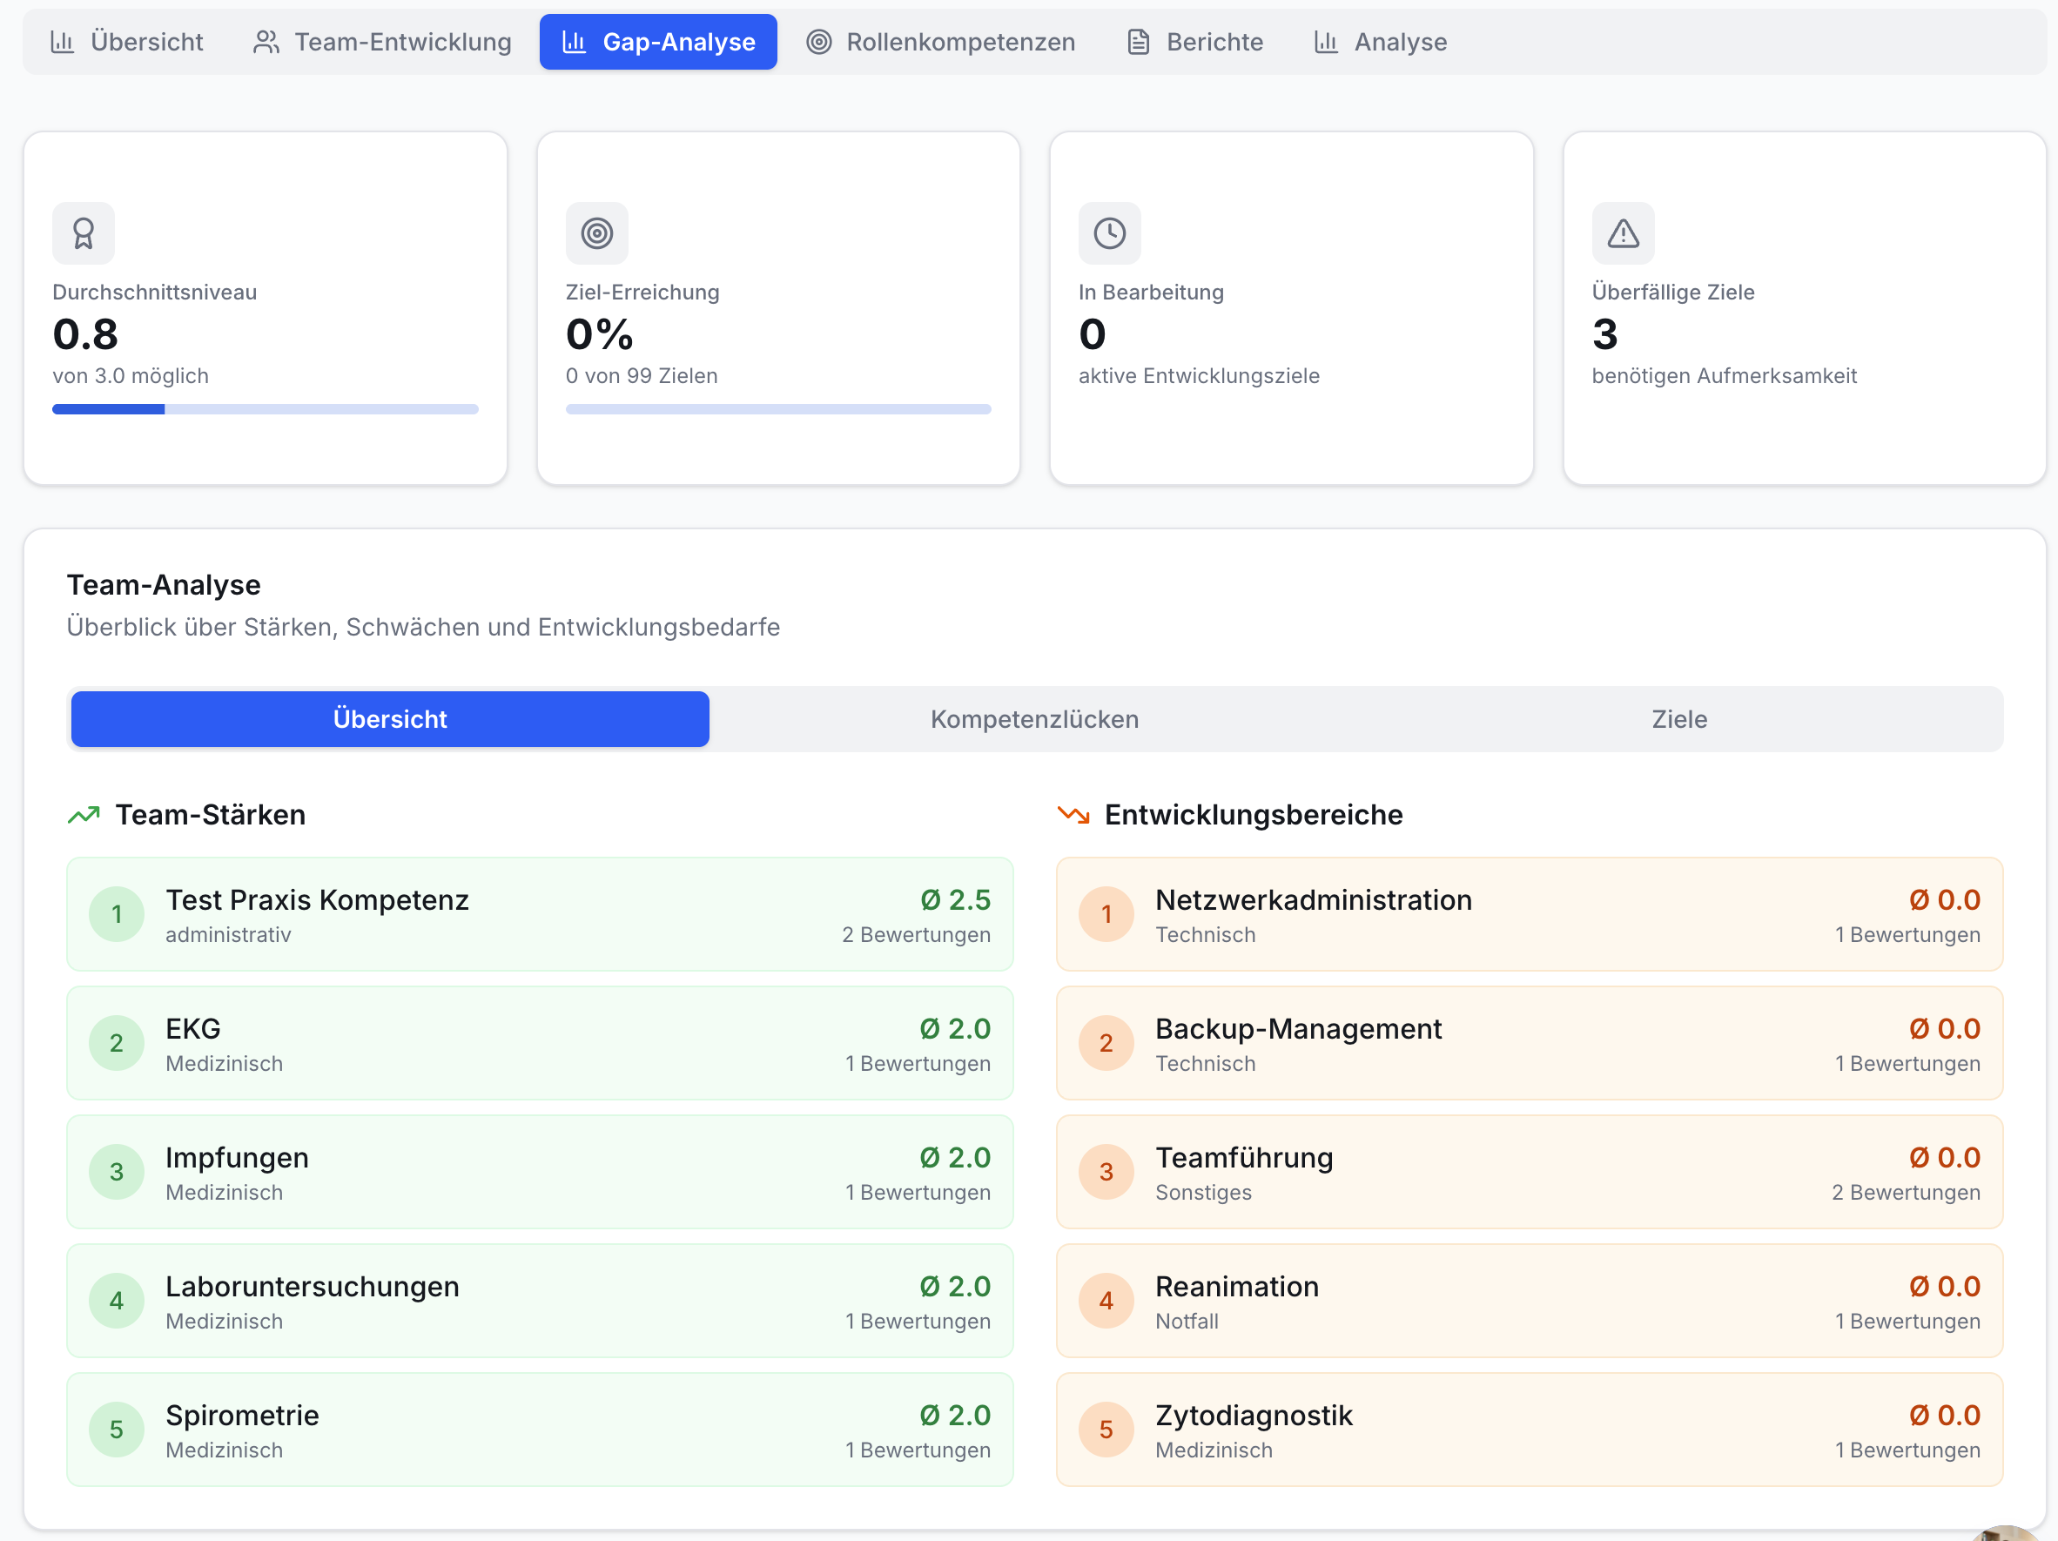2058x1541 pixels.
Task: Click "aktive Entwicklungsziele" text
Action: click(x=1199, y=376)
